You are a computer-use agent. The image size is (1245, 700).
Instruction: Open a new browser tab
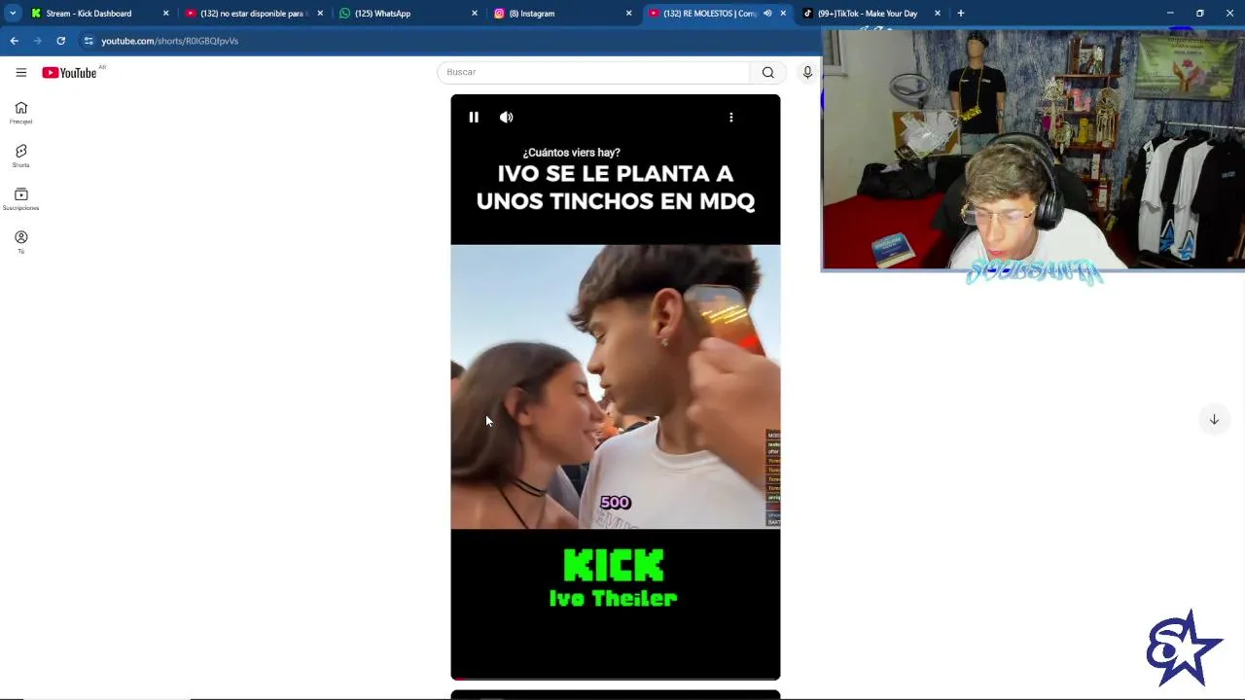960,14
